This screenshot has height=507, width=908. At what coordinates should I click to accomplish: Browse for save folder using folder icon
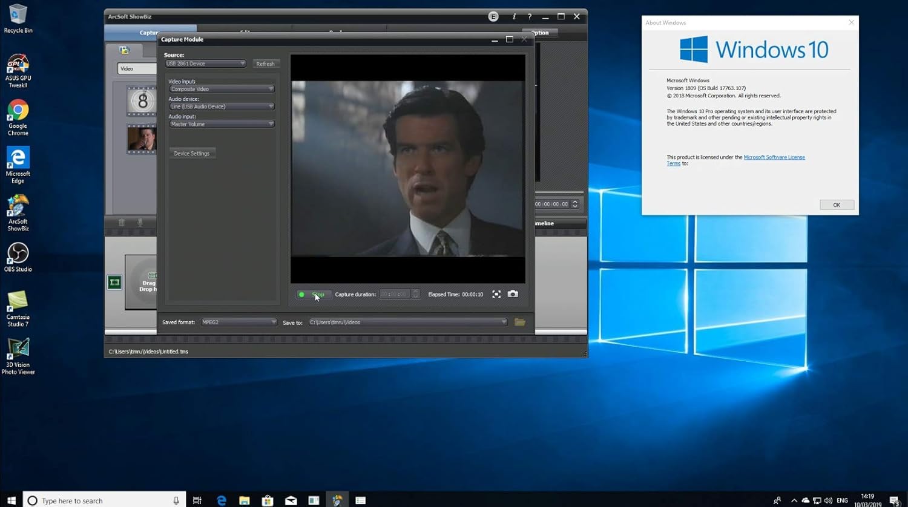[x=519, y=322]
